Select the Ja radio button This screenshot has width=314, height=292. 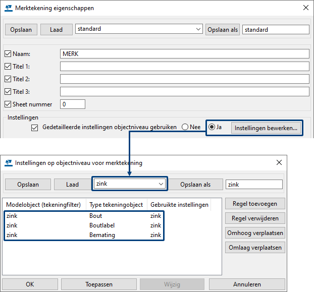[x=212, y=128]
